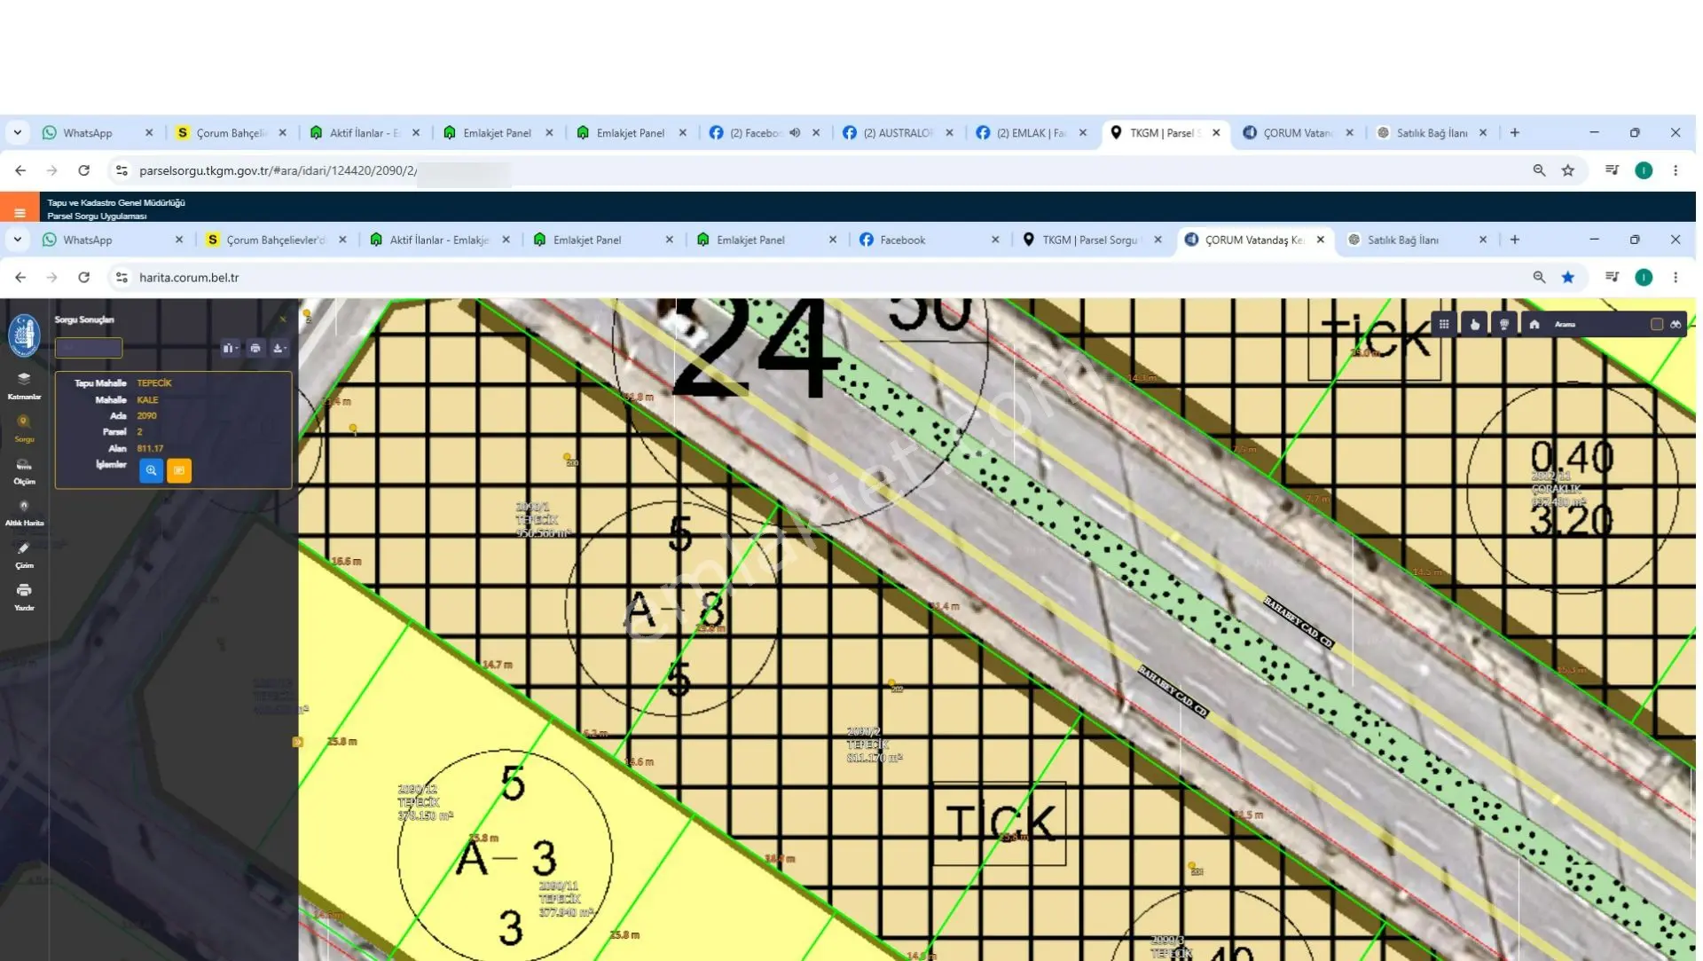
Task: Expand the delete options dropdown in results panel
Action: 231,348
